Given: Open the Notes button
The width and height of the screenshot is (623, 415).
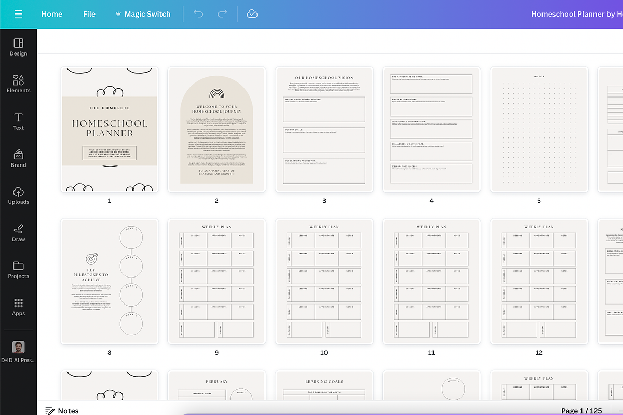Looking at the screenshot, I should click(x=62, y=410).
